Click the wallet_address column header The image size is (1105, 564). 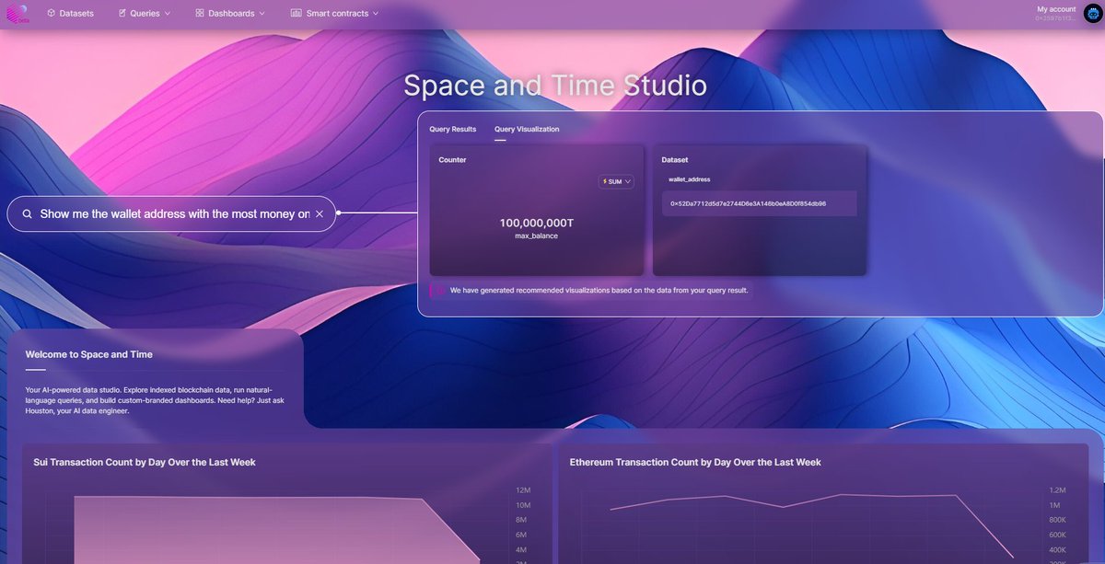click(x=690, y=179)
